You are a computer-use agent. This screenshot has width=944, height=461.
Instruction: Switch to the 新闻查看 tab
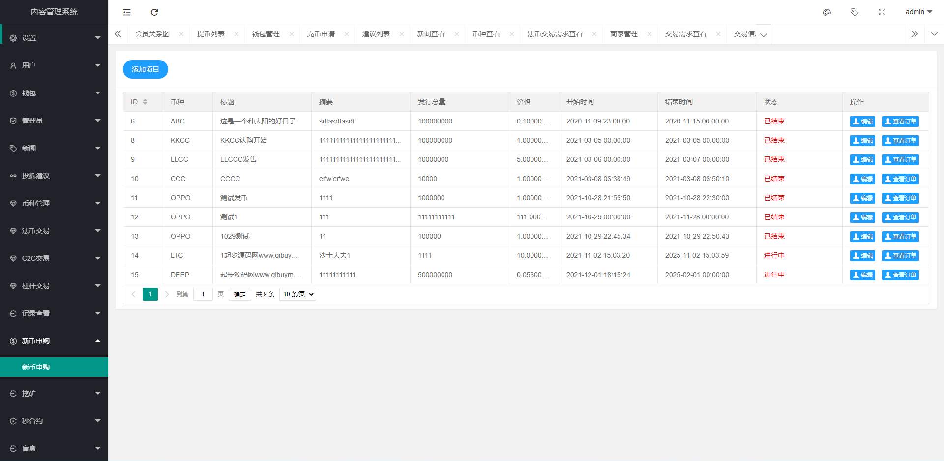(x=431, y=34)
